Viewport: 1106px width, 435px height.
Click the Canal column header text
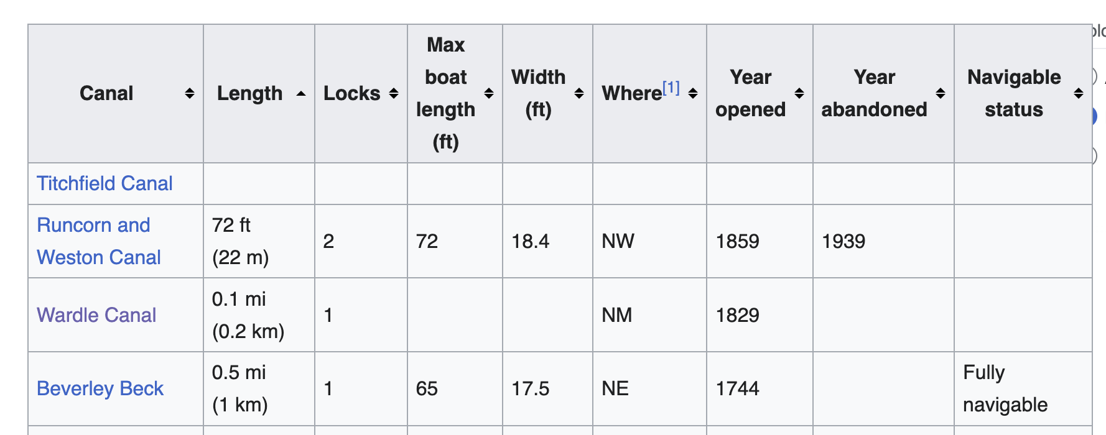(x=106, y=94)
